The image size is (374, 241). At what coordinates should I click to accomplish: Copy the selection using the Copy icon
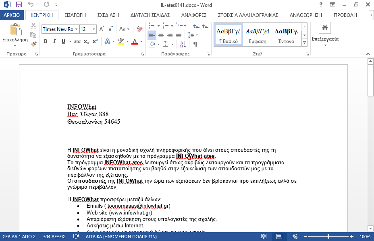click(x=33, y=35)
